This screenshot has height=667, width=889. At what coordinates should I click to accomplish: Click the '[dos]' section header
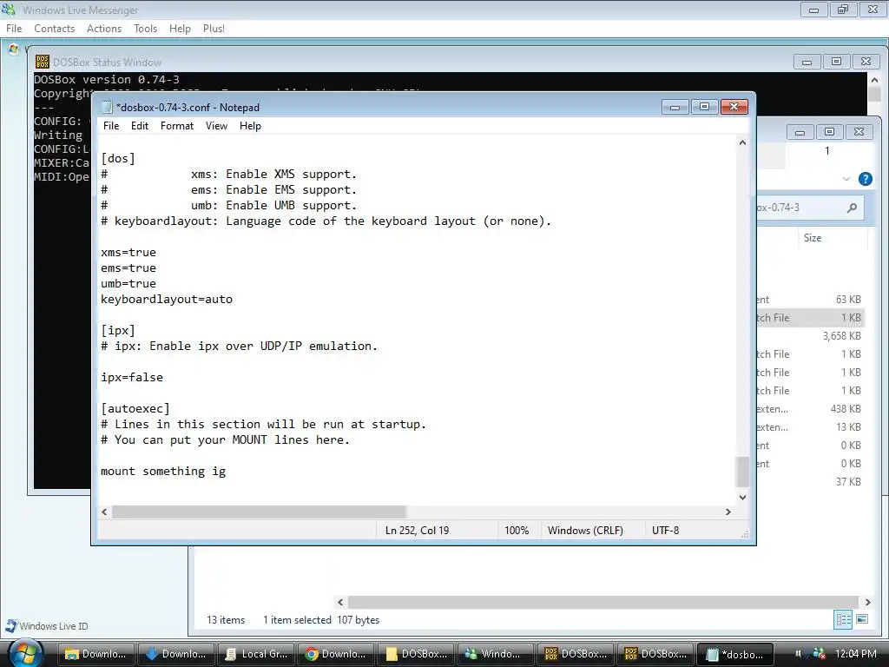(118, 158)
